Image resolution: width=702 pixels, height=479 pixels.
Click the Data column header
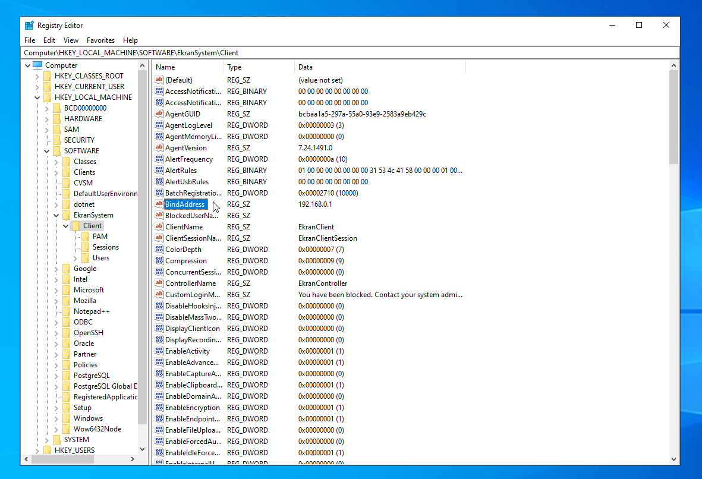coord(380,67)
